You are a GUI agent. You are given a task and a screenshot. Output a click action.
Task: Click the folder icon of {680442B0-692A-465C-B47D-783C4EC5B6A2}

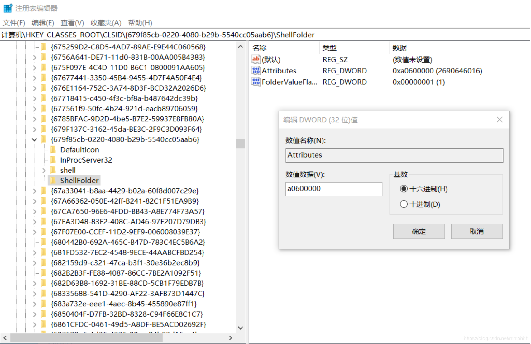point(44,242)
